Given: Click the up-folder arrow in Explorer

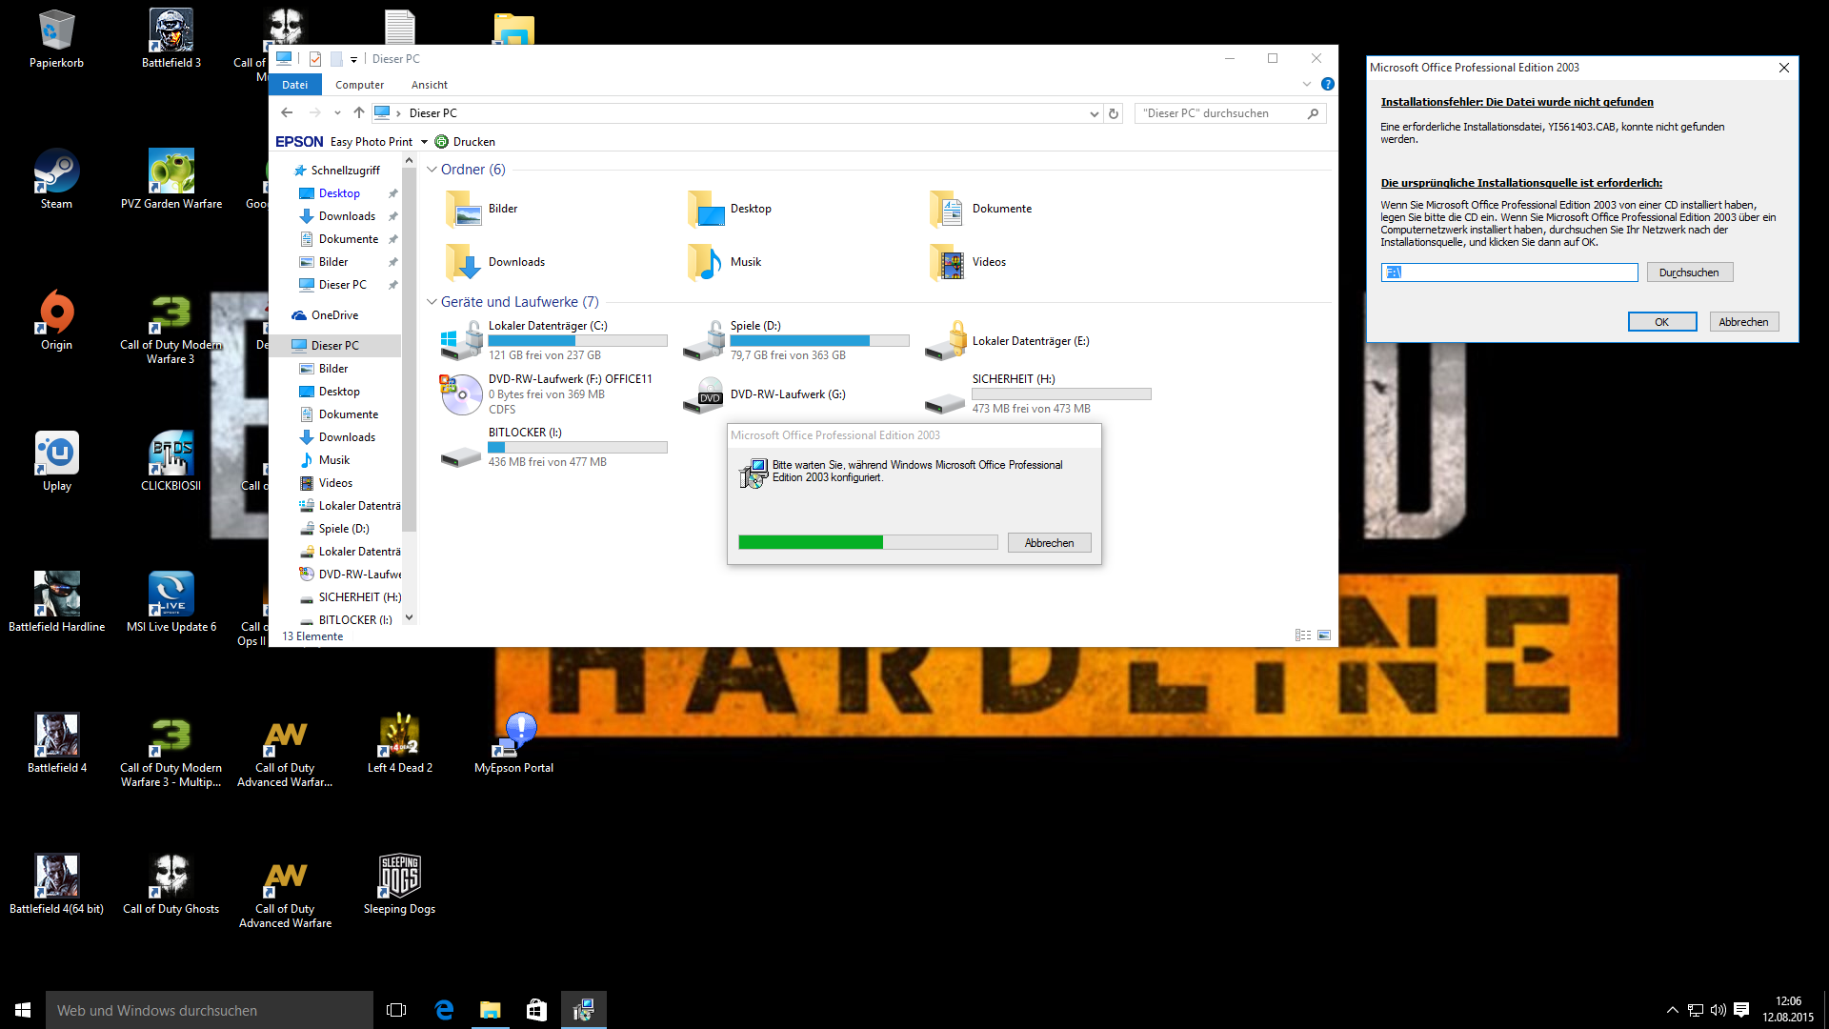Looking at the screenshot, I should point(358,112).
